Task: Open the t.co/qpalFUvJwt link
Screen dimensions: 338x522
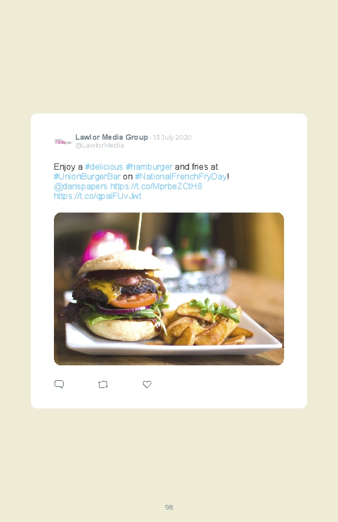Action: (x=97, y=196)
